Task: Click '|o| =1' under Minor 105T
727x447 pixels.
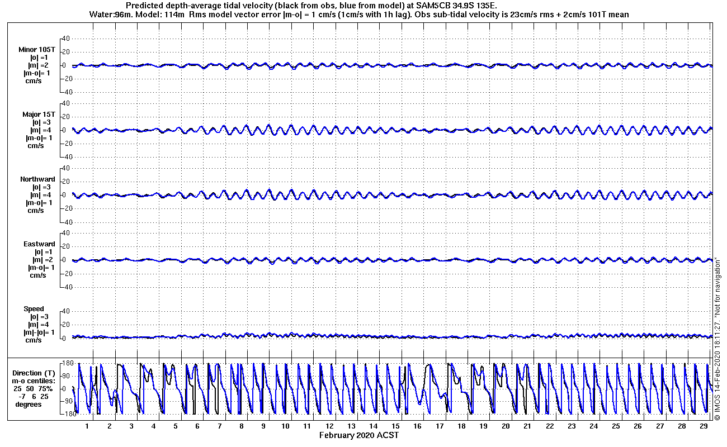Action: (40, 57)
